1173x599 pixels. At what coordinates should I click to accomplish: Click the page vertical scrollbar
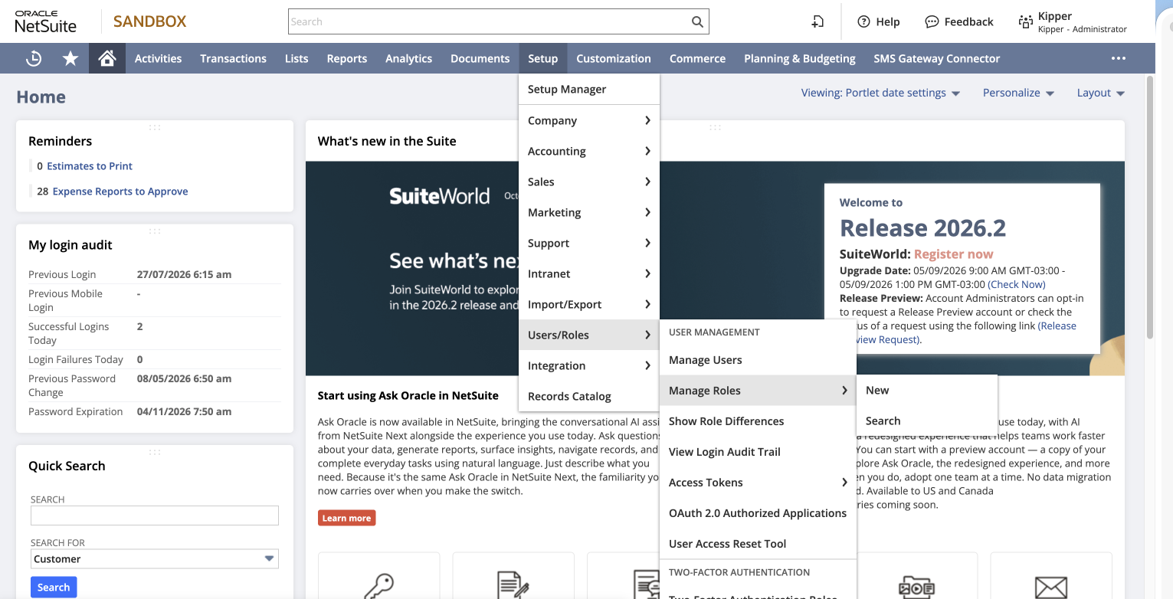(1149, 207)
